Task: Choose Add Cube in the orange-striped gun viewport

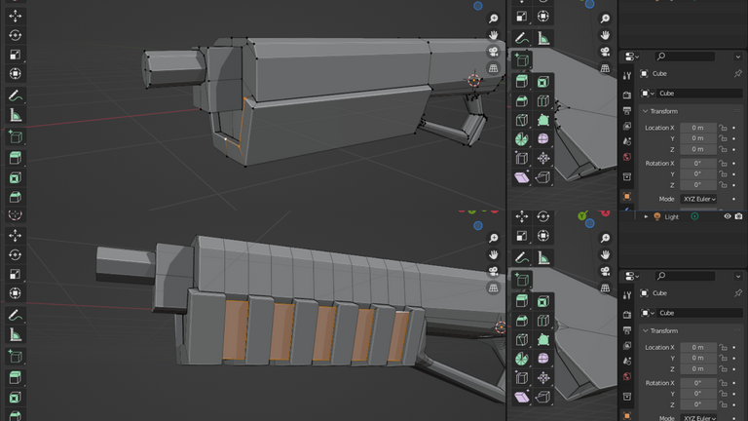Action: [x=16, y=357]
